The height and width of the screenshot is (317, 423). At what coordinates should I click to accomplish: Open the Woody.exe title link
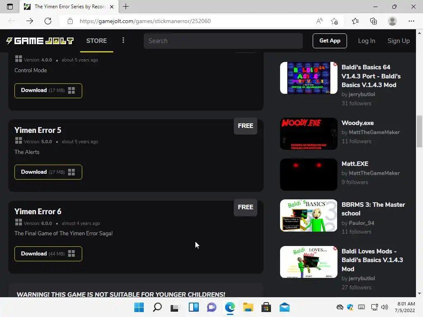pyautogui.click(x=357, y=123)
